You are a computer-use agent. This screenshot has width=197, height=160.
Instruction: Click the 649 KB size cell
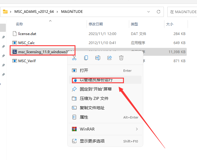tap(179, 43)
